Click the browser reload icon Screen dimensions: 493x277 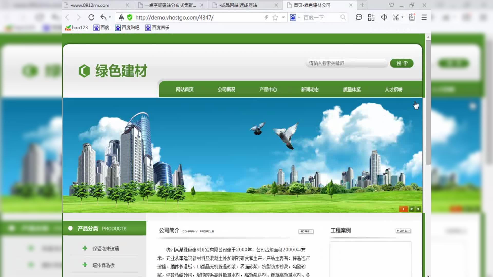[91, 17]
